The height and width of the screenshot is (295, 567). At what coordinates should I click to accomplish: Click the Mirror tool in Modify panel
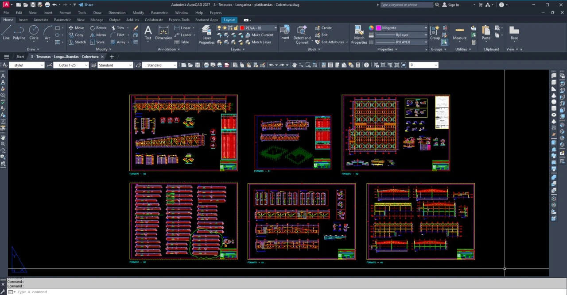pos(98,35)
